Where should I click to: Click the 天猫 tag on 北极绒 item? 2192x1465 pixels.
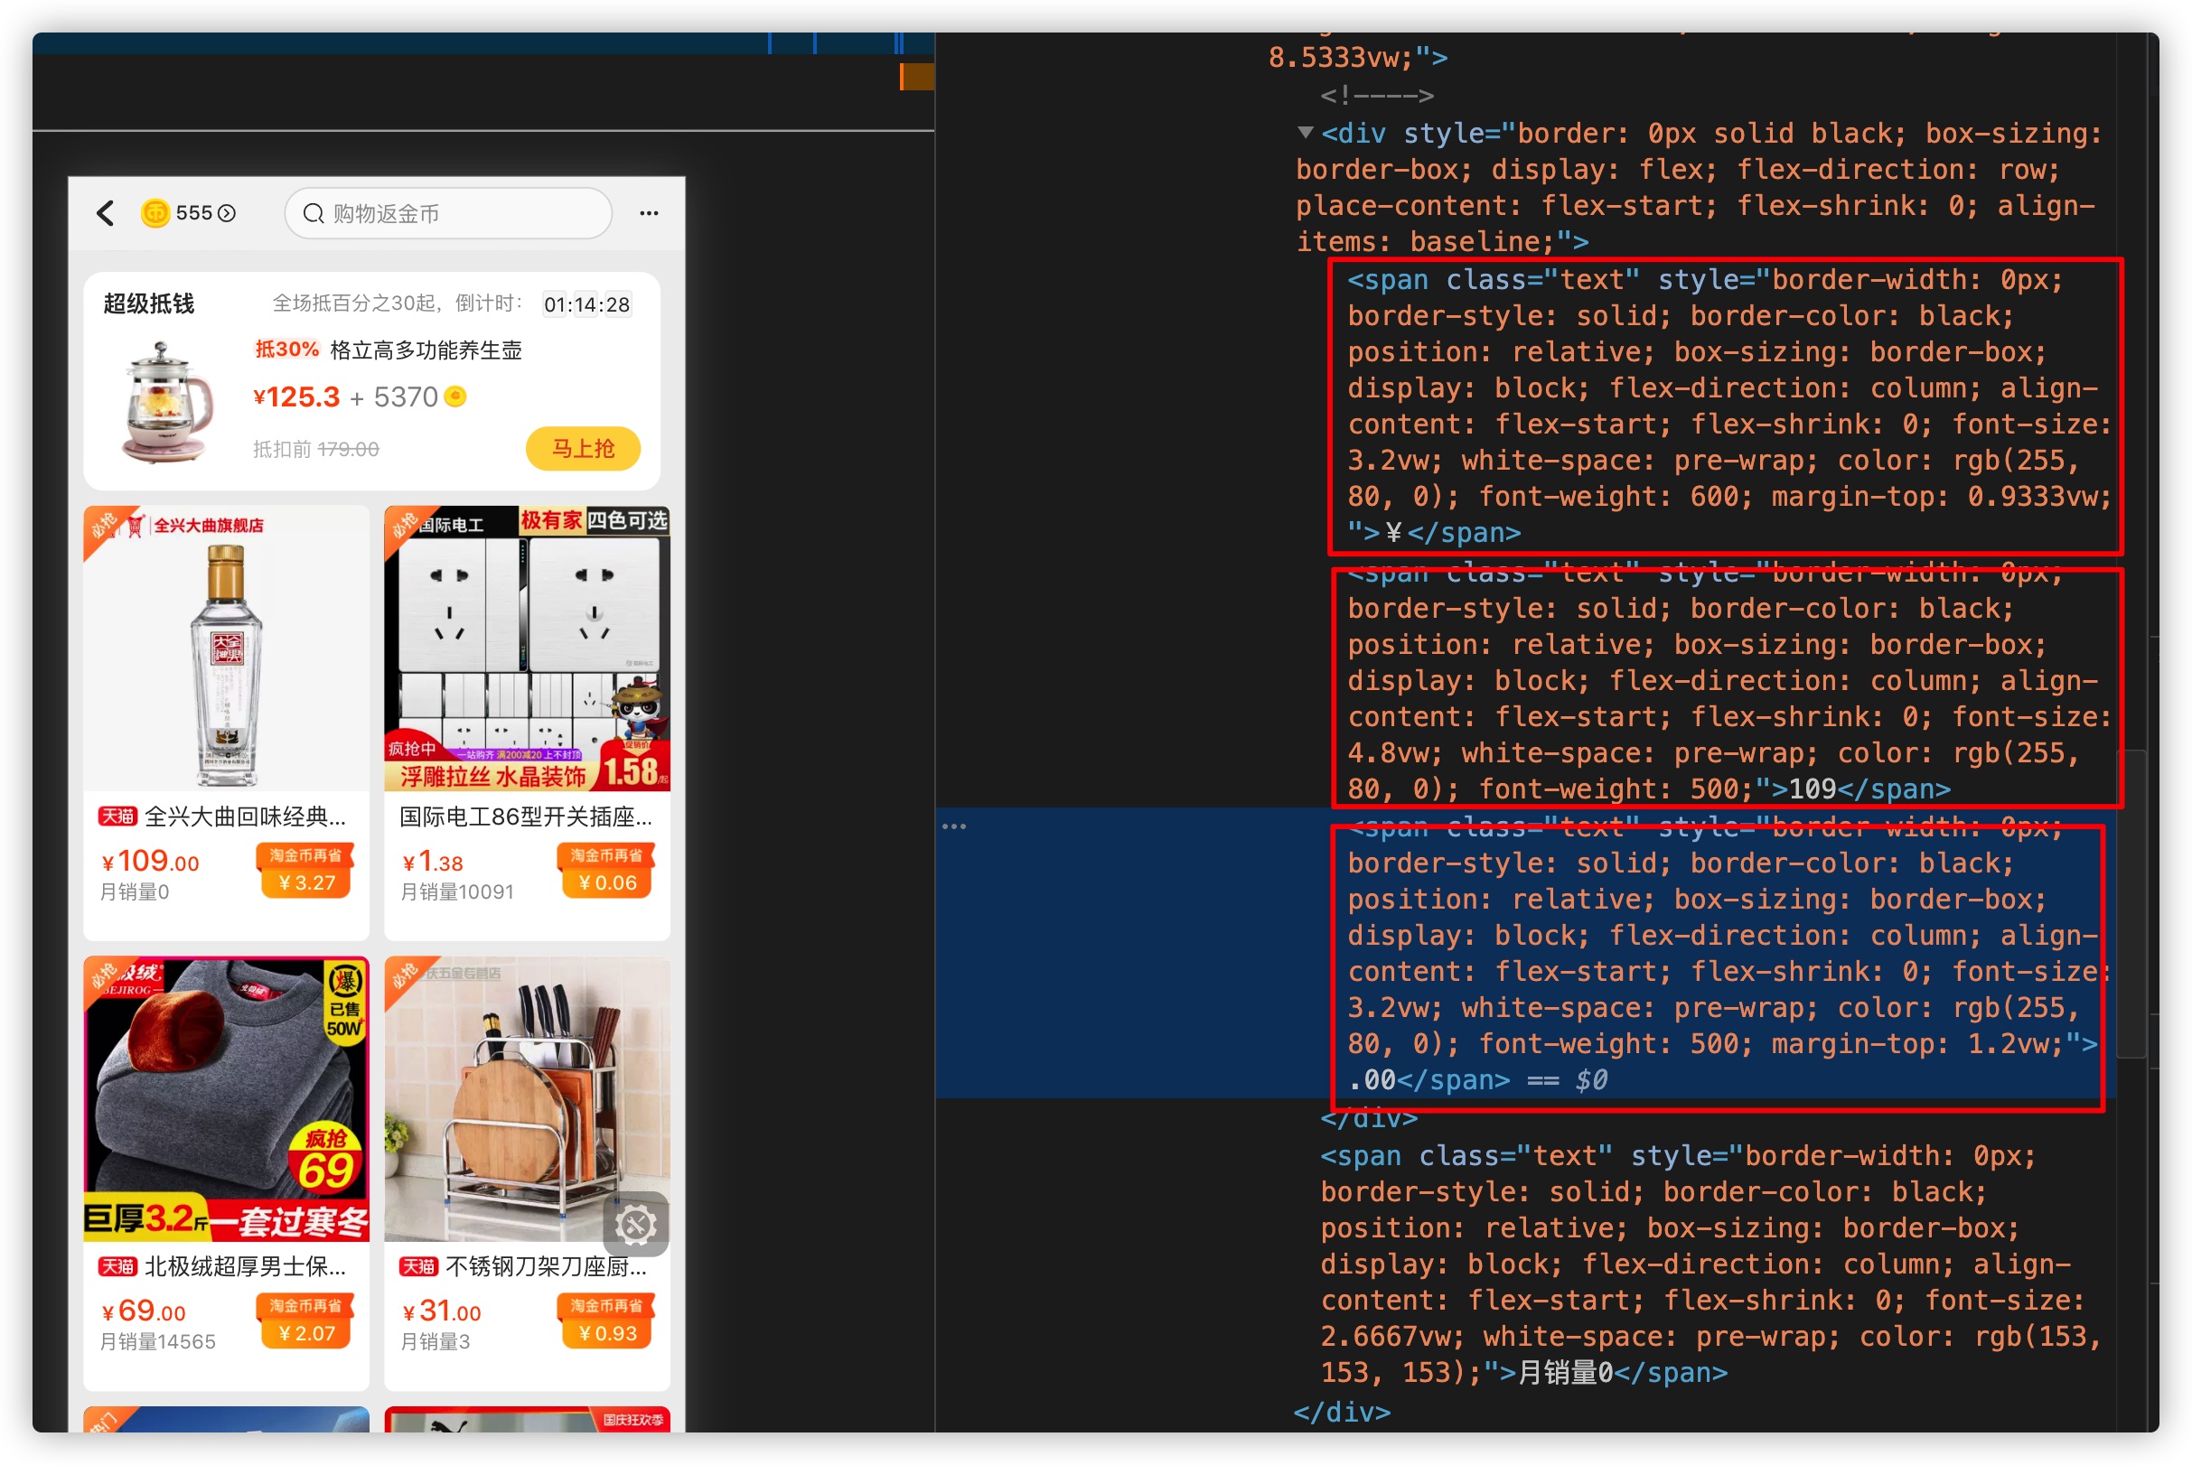coord(117,1267)
